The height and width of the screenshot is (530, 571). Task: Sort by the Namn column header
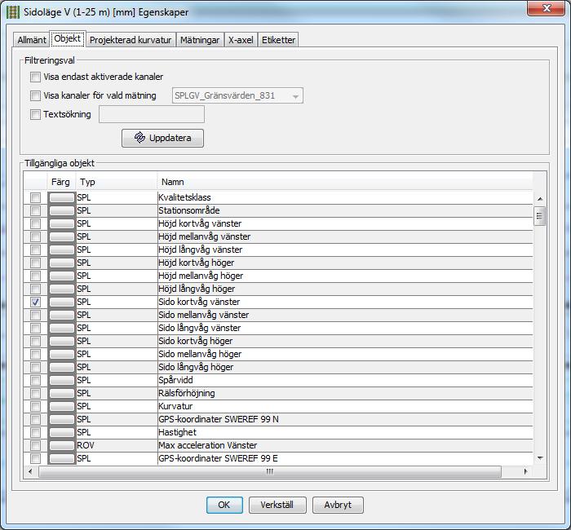point(345,182)
